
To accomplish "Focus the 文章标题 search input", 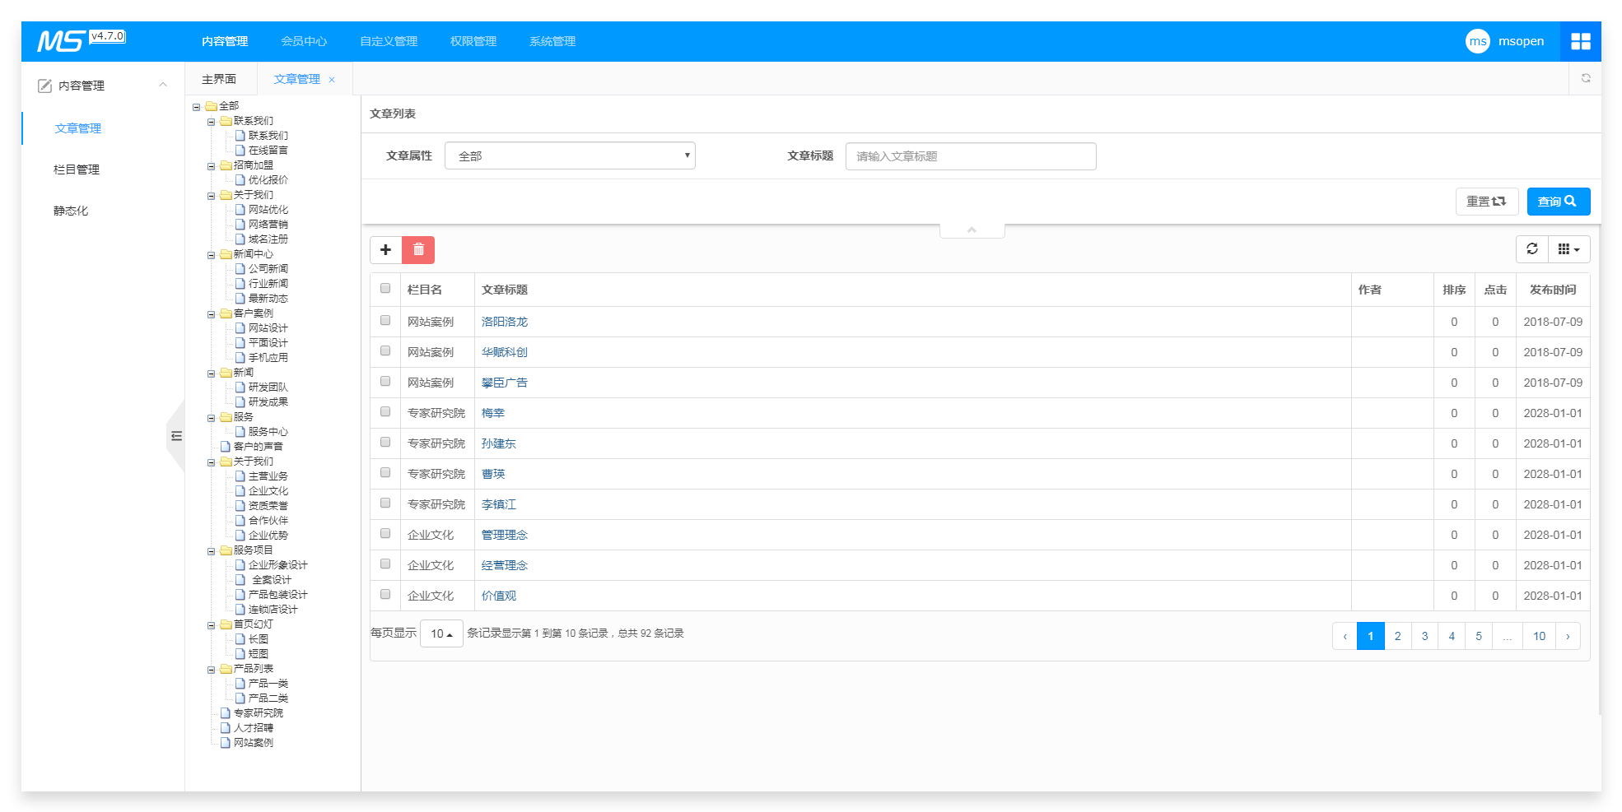I will (x=971, y=156).
